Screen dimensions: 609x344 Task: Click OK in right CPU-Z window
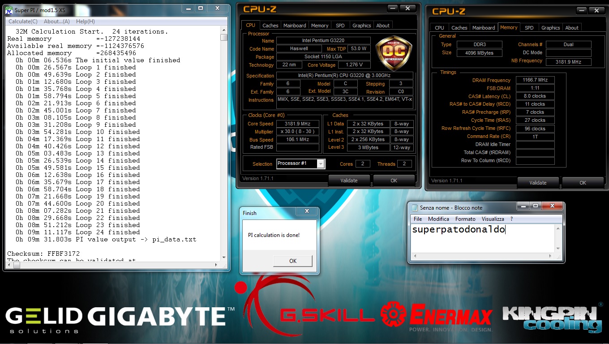(x=583, y=182)
